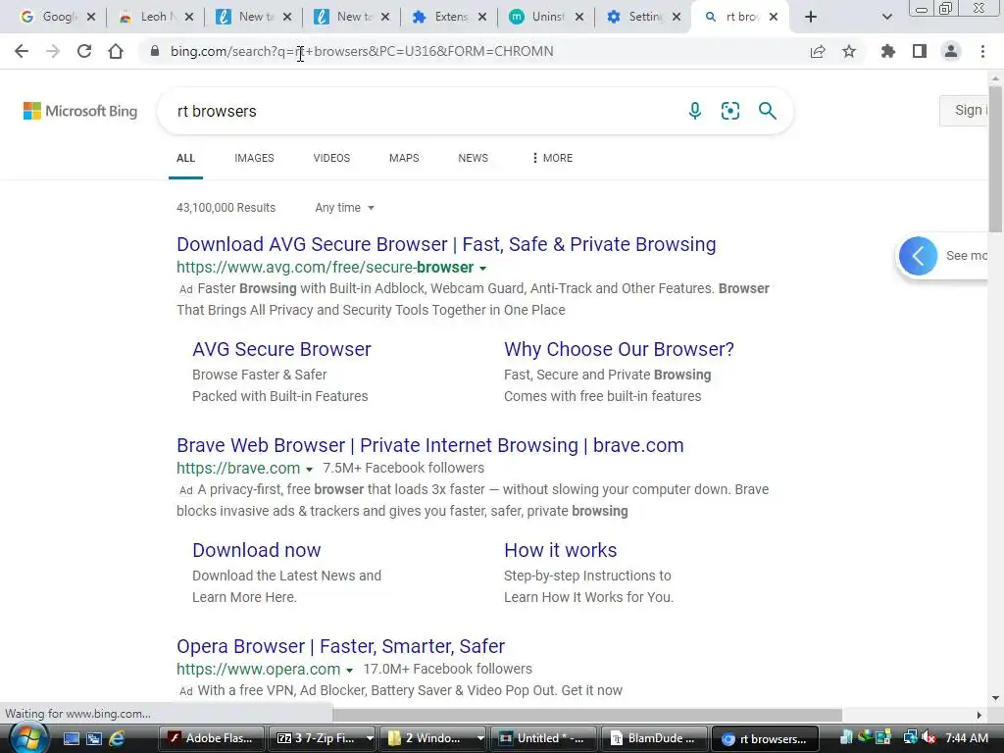Click the 7:44 AM system clock
The image size is (1004, 753).
point(966,737)
